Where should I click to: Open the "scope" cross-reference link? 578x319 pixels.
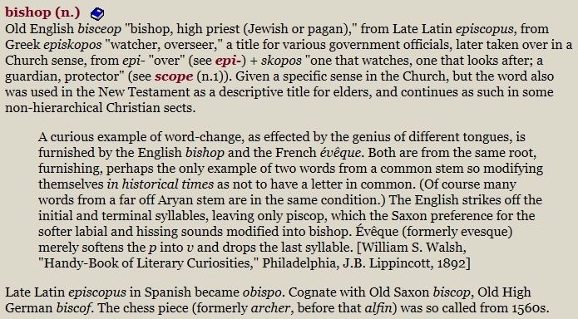(x=174, y=76)
